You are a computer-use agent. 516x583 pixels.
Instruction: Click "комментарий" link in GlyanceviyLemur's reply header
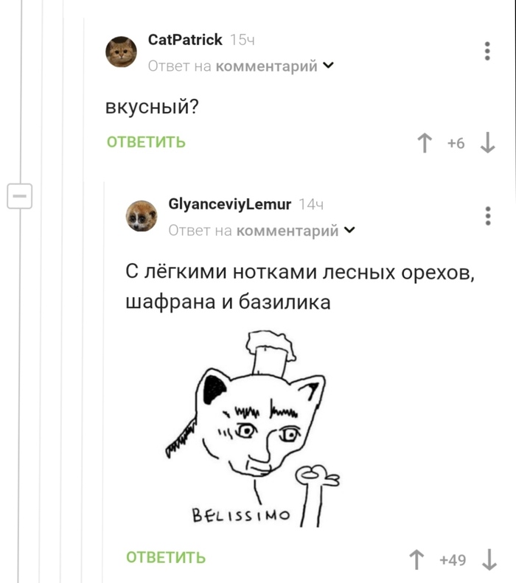(x=287, y=231)
